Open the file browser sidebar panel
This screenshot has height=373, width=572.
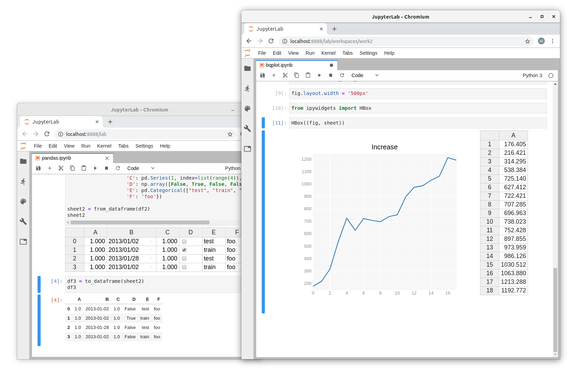click(x=247, y=68)
